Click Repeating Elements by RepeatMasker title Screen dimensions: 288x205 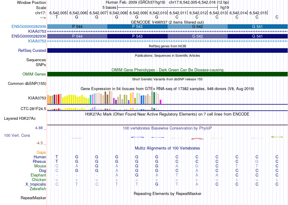(167, 193)
